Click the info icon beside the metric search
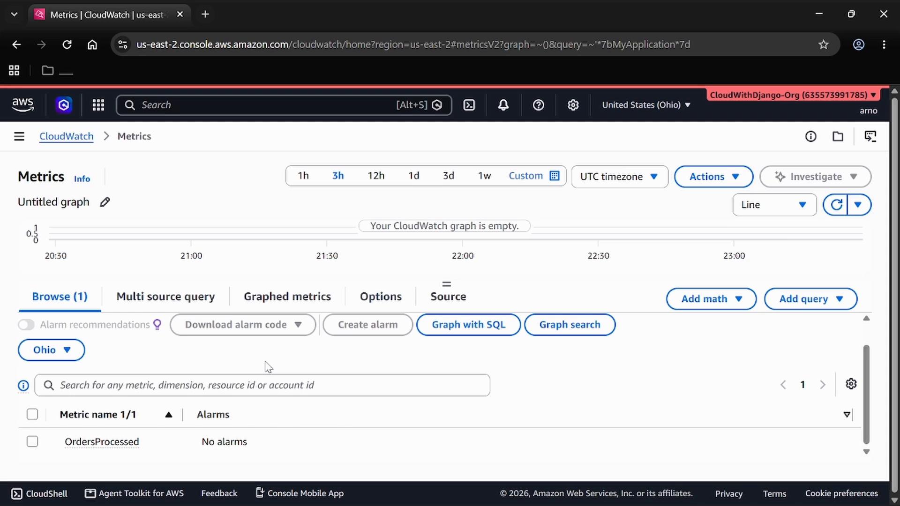The height and width of the screenshot is (506, 900). [x=23, y=386]
